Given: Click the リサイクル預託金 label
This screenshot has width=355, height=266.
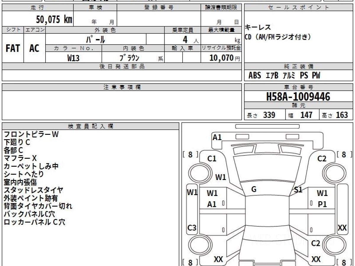Looking at the screenshot, I should coord(221,48).
